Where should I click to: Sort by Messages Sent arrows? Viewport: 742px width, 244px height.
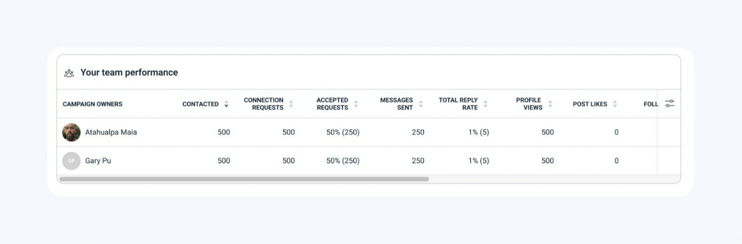(420, 104)
